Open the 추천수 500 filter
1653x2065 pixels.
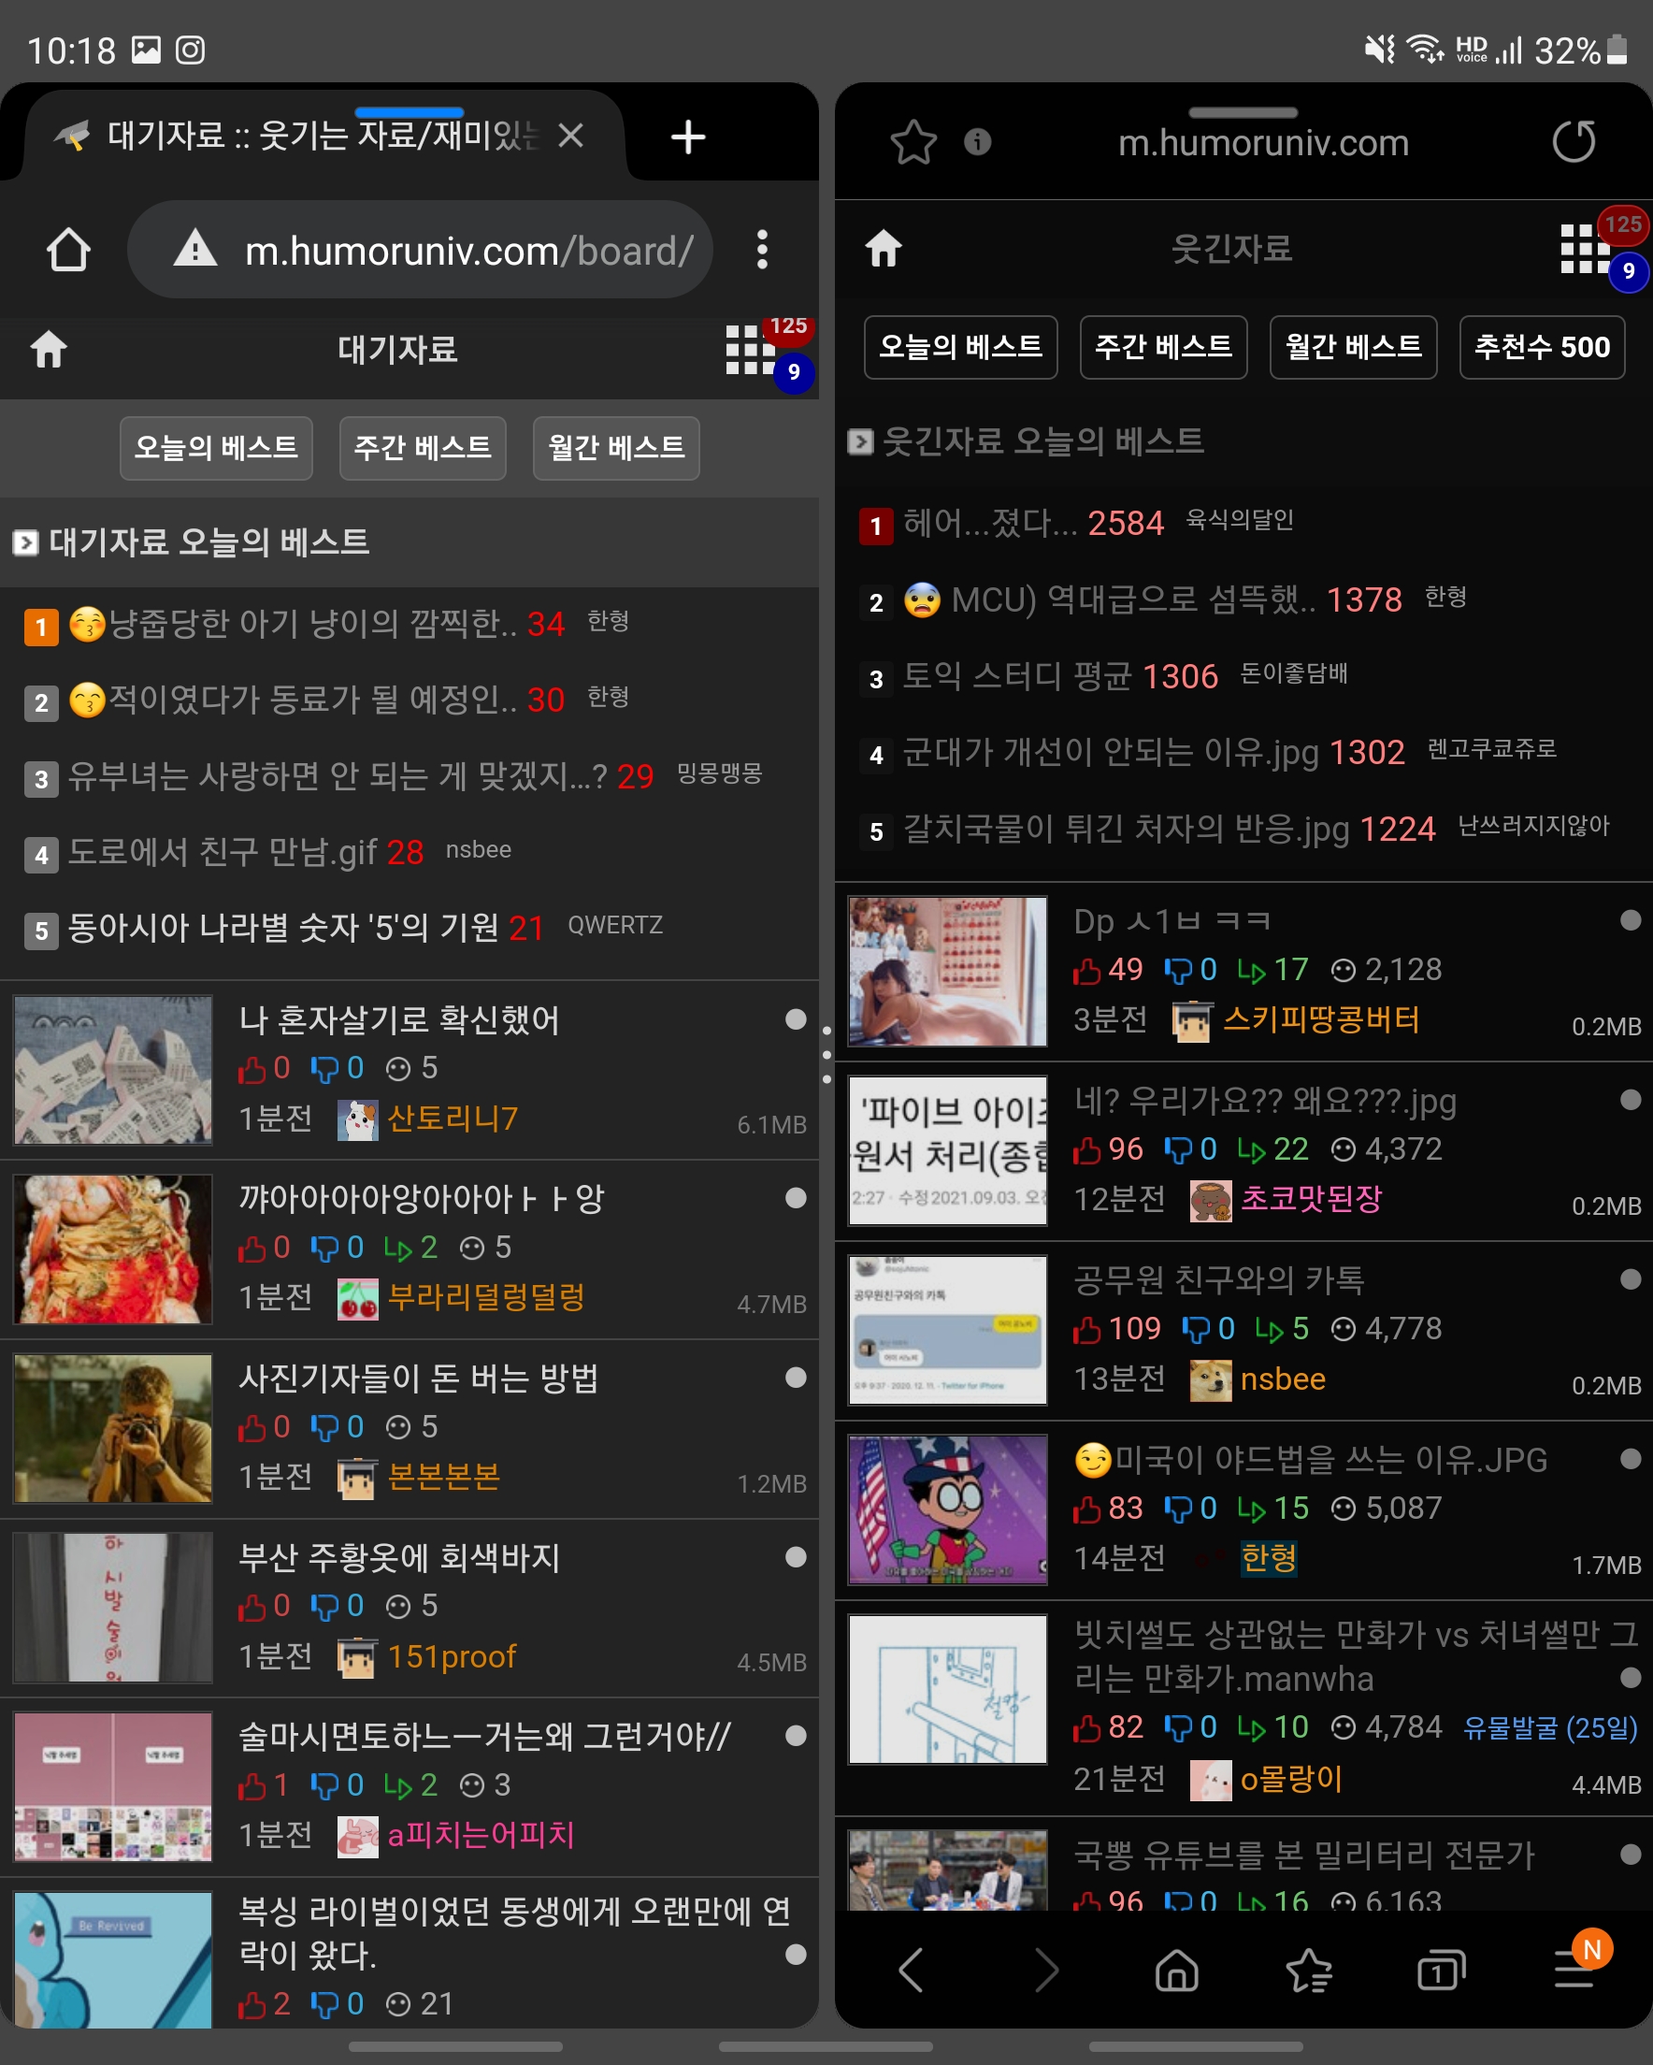(x=1542, y=347)
